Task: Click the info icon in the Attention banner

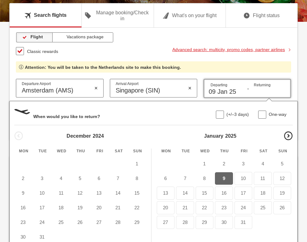Action: 21,67
